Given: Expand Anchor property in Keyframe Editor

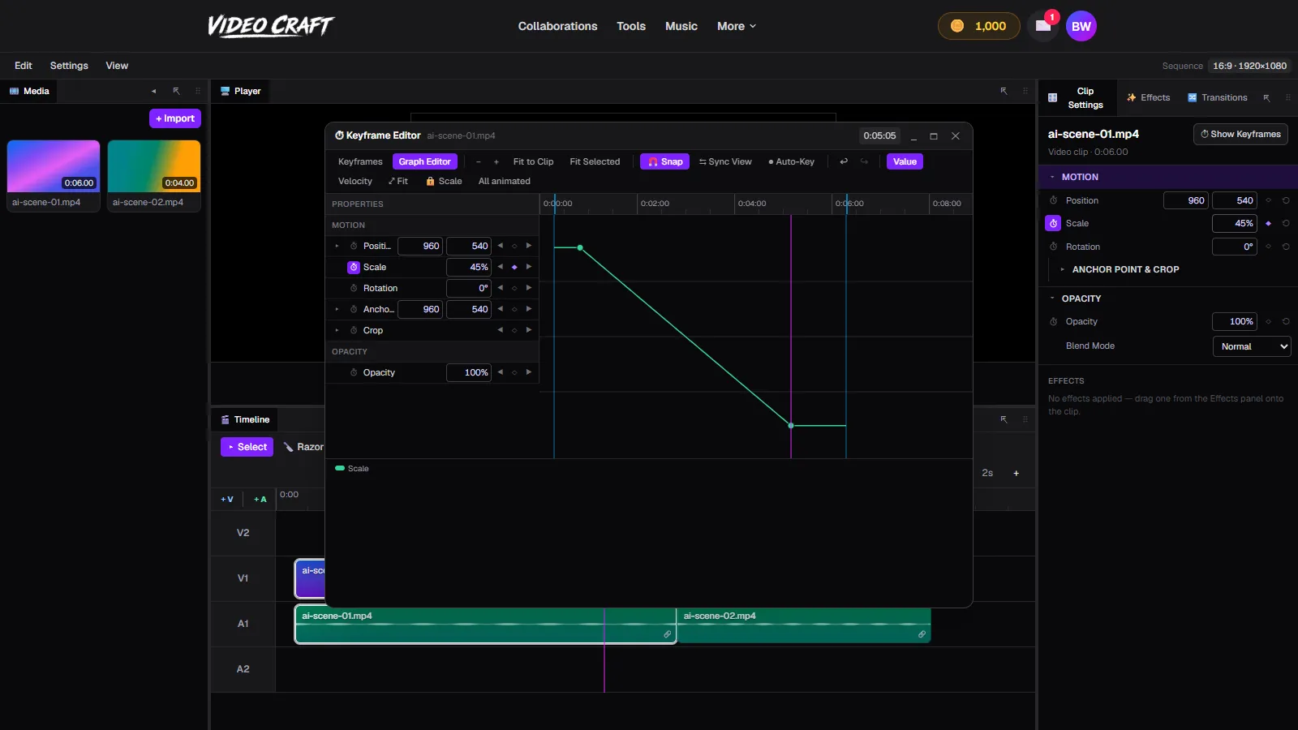Looking at the screenshot, I should pos(337,309).
